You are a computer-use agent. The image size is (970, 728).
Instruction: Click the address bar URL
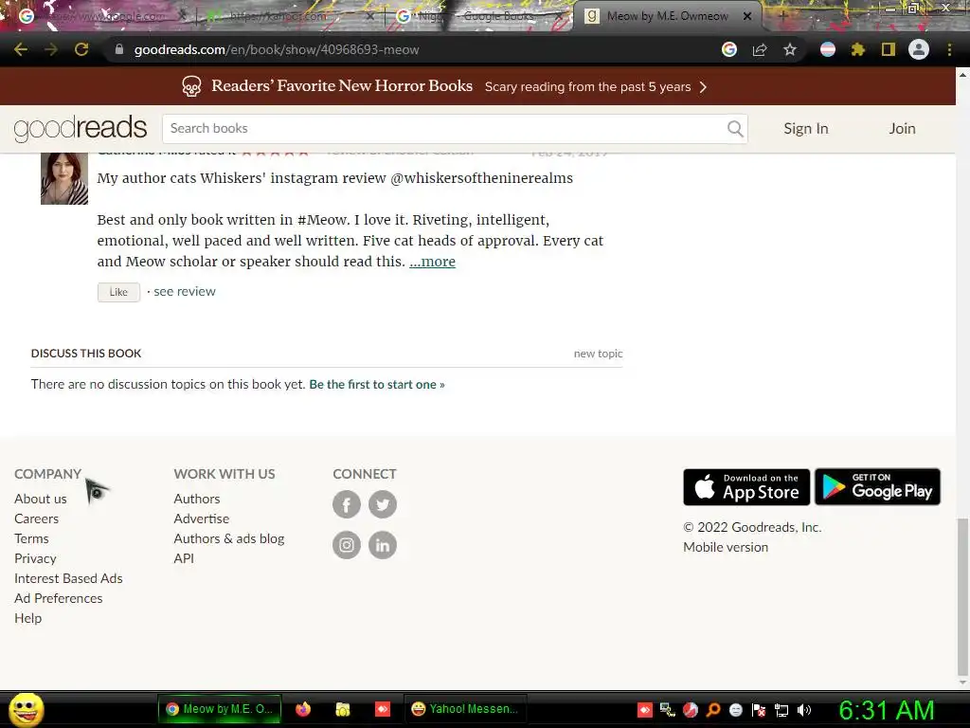277,49
